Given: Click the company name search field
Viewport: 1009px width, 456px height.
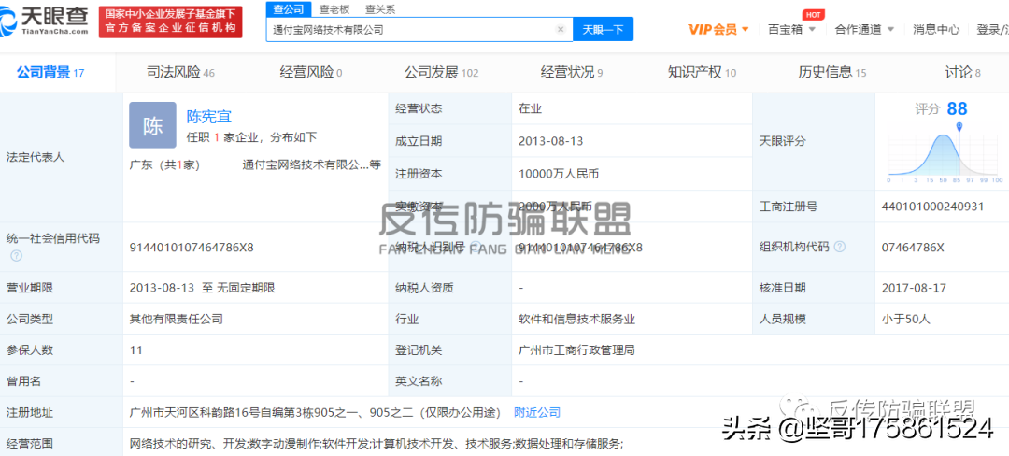Looking at the screenshot, I should [x=410, y=29].
